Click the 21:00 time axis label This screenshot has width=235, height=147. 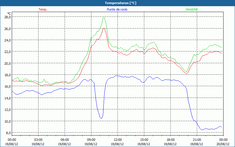pyautogui.click(x=197, y=140)
